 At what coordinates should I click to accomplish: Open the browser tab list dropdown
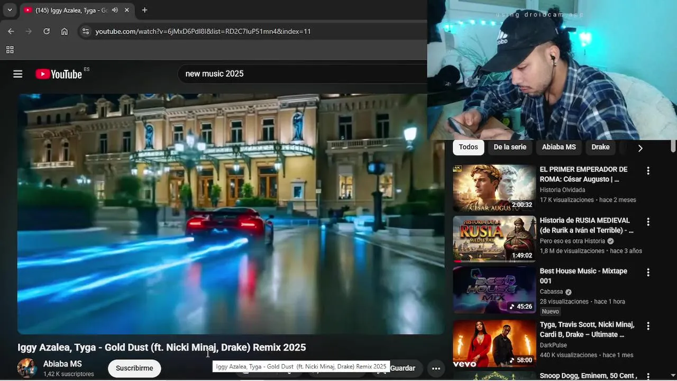10,10
